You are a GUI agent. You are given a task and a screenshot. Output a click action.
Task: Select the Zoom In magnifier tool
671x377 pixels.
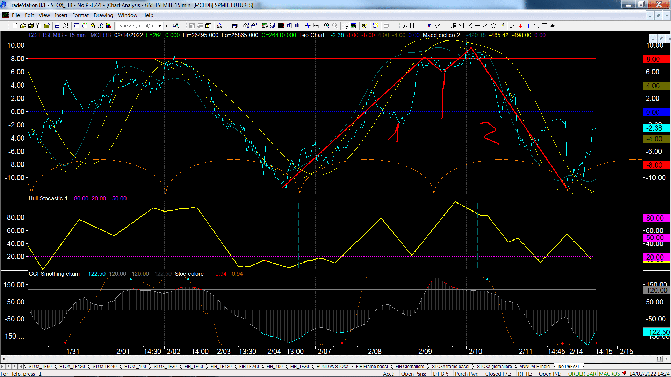[x=327, y=26]
